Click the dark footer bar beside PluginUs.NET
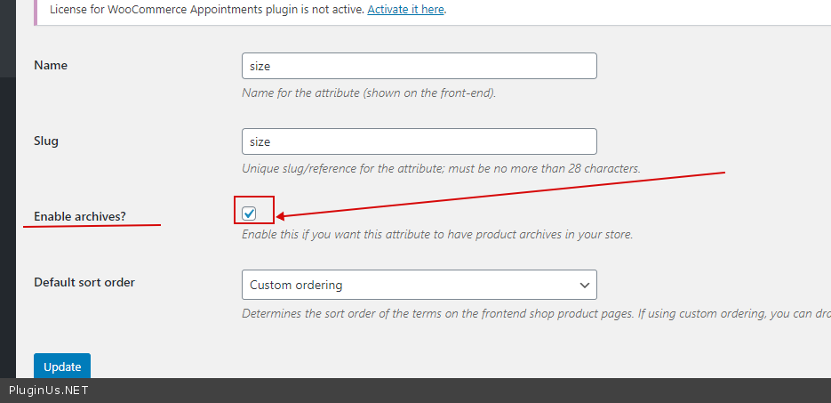The height and width of the screenshot is (403, 831). 444,391
